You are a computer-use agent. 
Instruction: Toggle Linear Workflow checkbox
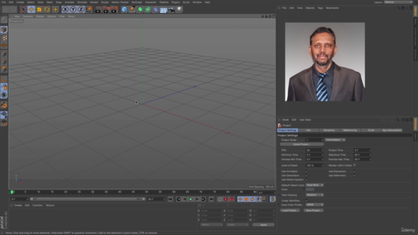coord(306,200)
